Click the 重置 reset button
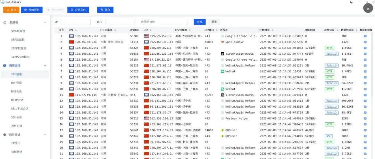This screenshot has height=159, width=375. pos(214,22)
